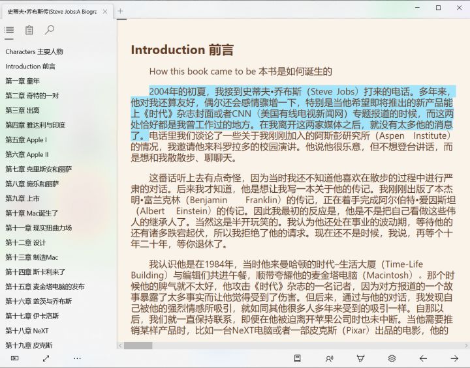
Task: Go to 第十八章 NeXT
Action: [27, 331]
